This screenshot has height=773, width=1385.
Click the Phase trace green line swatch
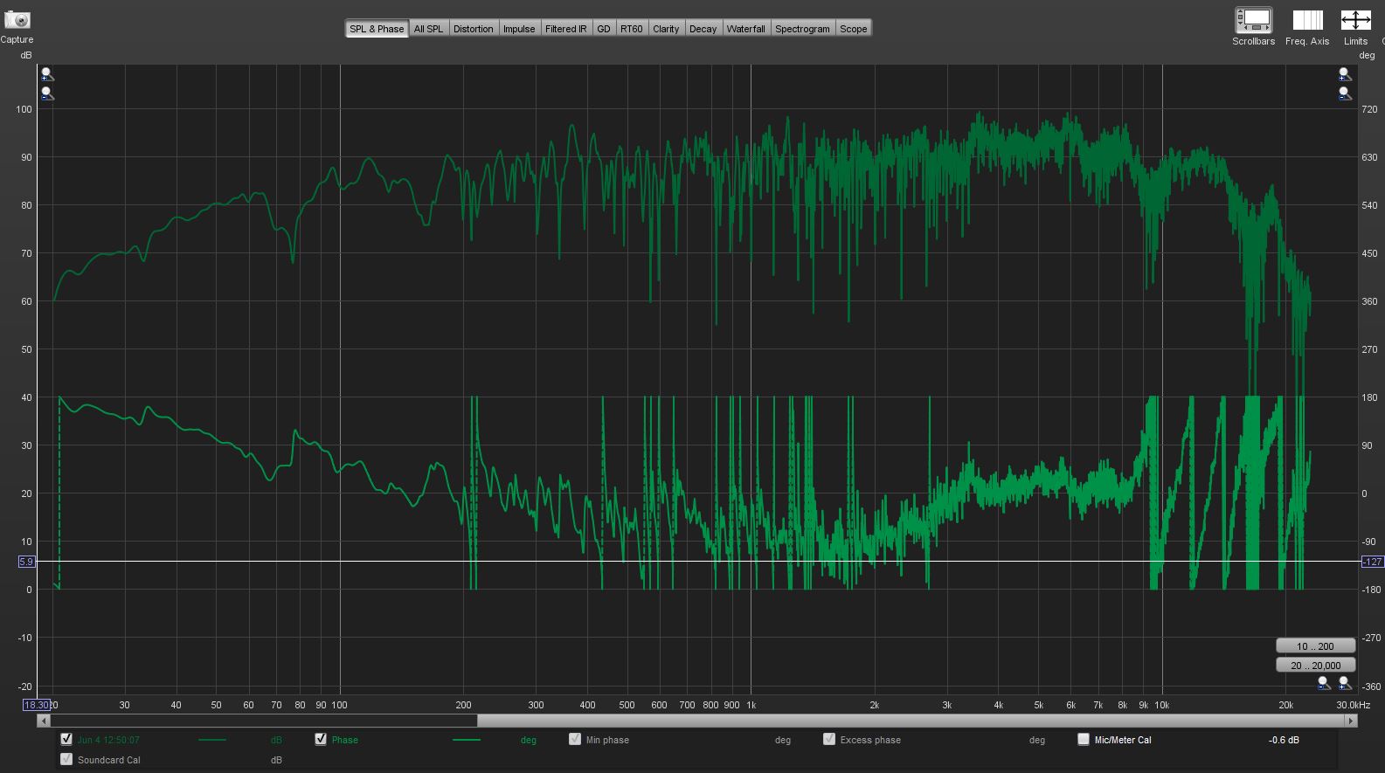pyautogui.click(x=467, y=740)
